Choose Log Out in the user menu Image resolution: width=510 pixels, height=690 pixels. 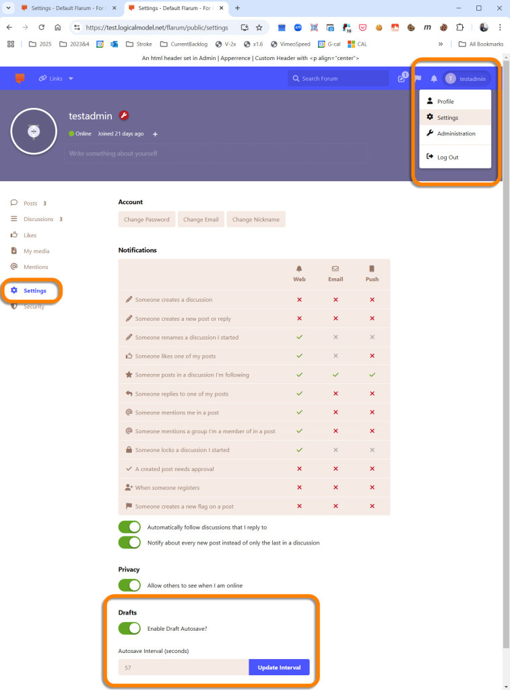[x=447, y=157]
